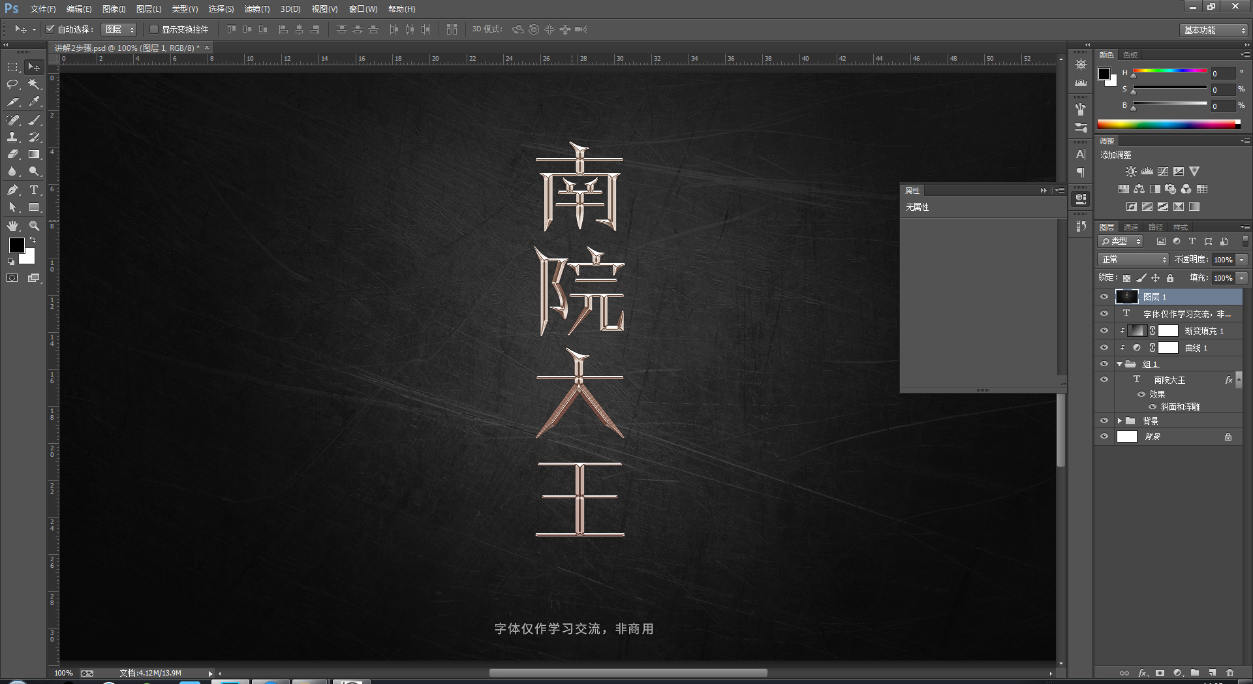Screen dimensions: 1253x684
Task: Collapse effects list on 南院大王 layer
Action: click(1239, 380)
